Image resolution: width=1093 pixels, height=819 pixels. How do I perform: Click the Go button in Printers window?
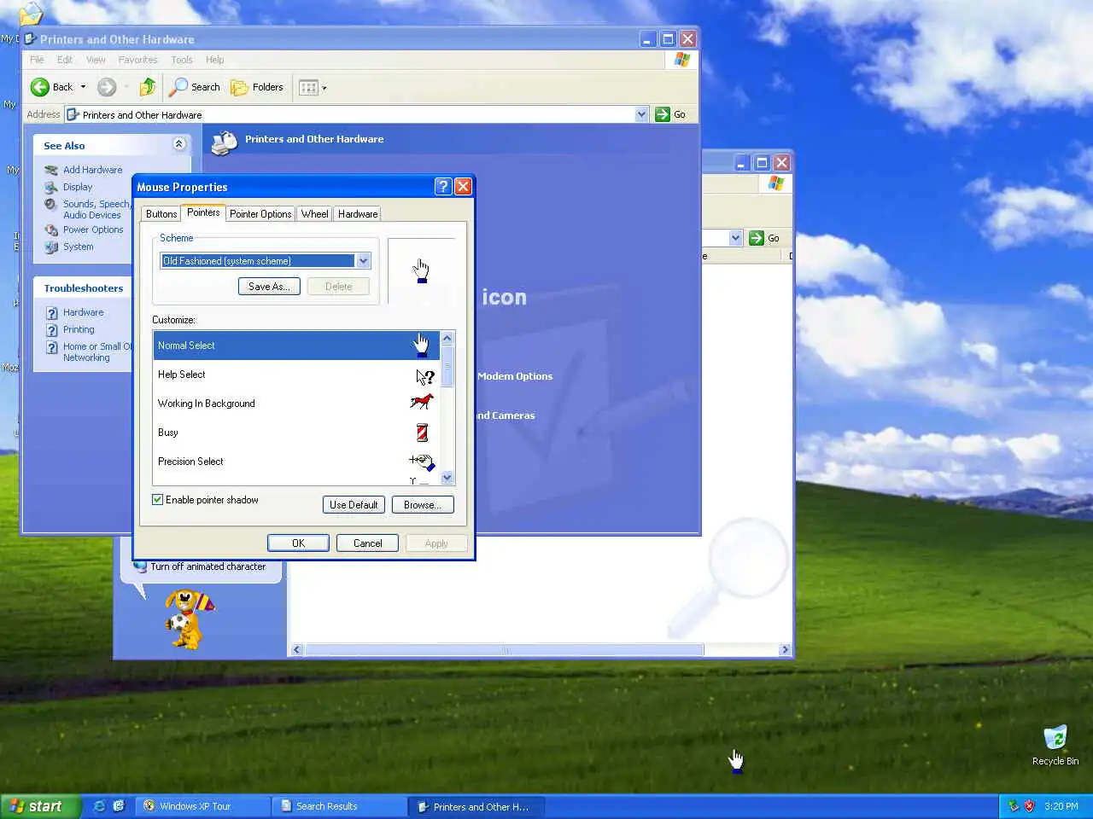[x=671, y=114]
